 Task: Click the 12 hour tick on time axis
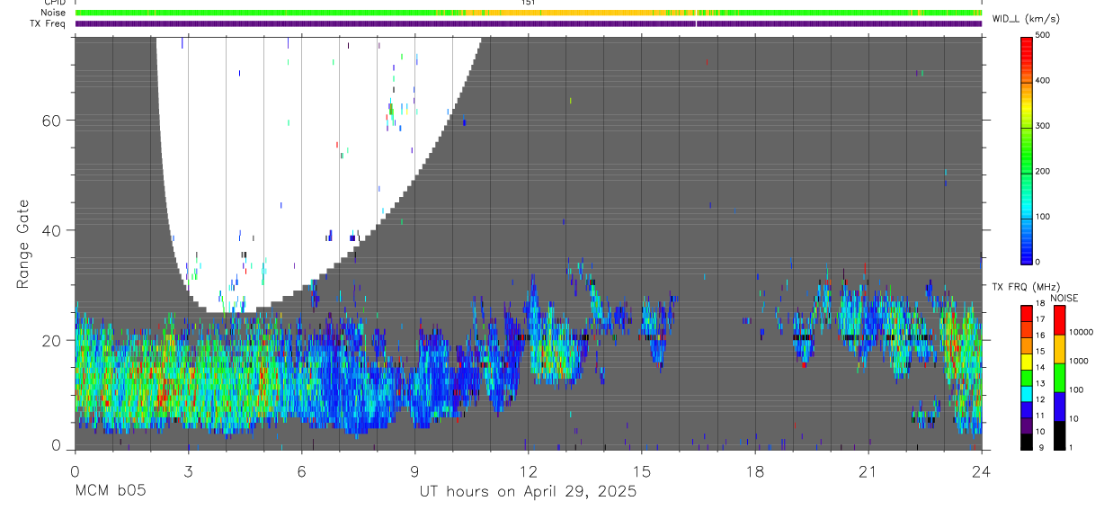[528, 471]
